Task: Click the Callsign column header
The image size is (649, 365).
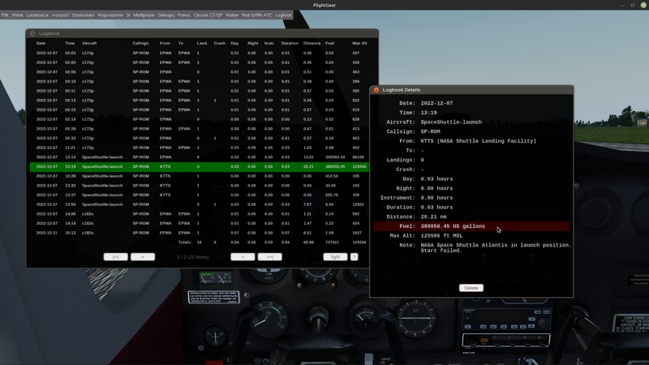Action: 140,43
